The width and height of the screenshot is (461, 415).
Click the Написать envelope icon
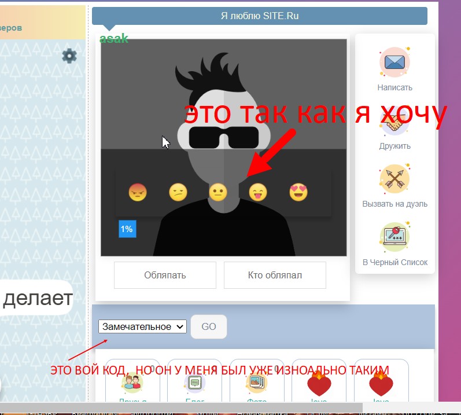coord(394,63)
